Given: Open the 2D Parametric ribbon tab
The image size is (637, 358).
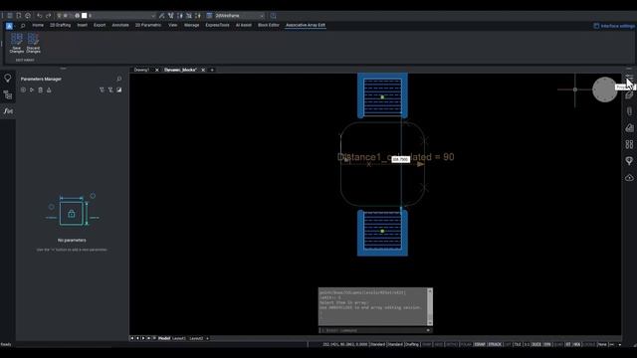Looking at the screenshot, I should pos(148,25).
